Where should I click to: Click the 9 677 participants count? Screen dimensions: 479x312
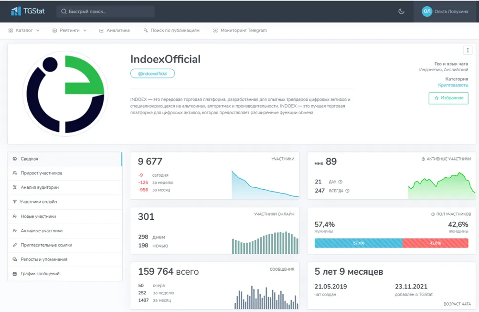click(150, 161)
